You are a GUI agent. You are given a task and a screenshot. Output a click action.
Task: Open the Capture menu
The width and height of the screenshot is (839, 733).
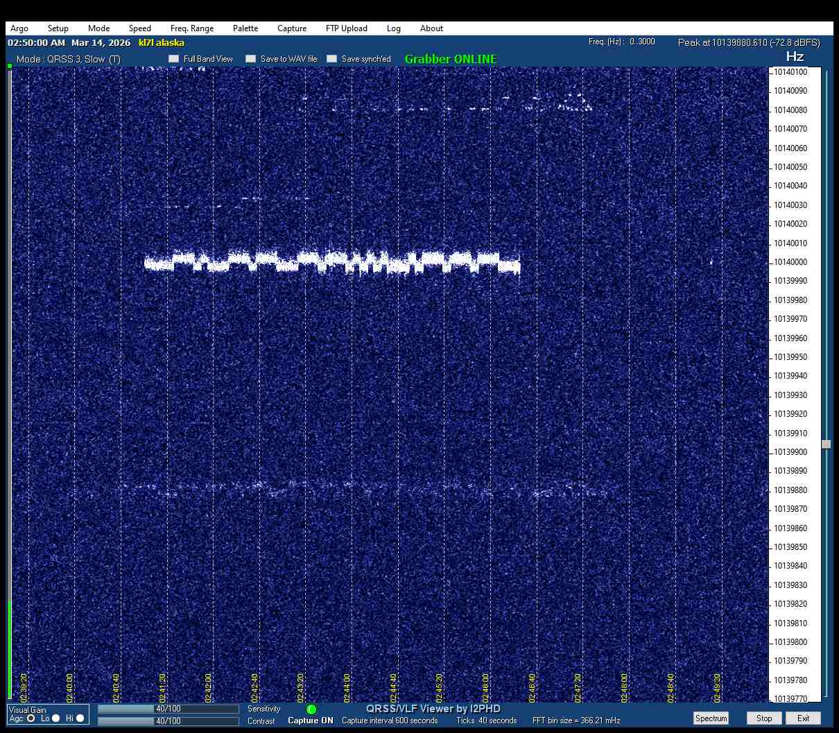(x=292, y=28)
